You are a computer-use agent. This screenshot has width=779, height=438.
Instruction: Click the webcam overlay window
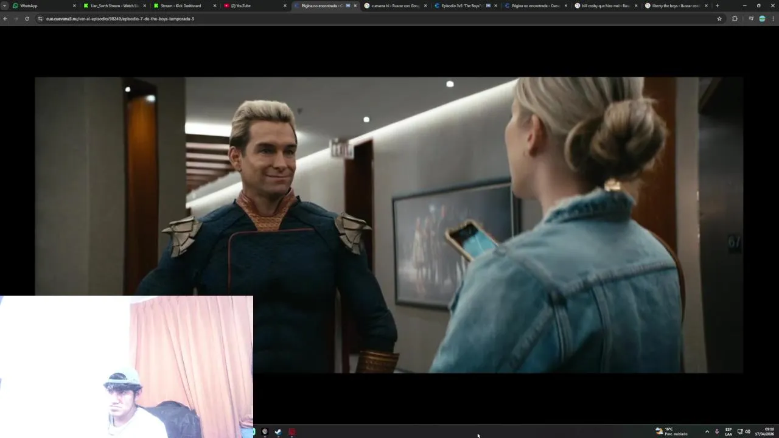127,367
